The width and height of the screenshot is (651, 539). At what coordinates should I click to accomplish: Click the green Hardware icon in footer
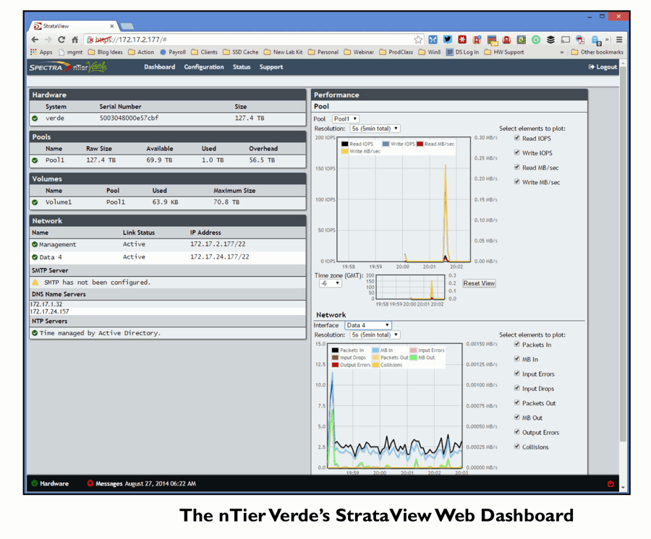[35, 483]
